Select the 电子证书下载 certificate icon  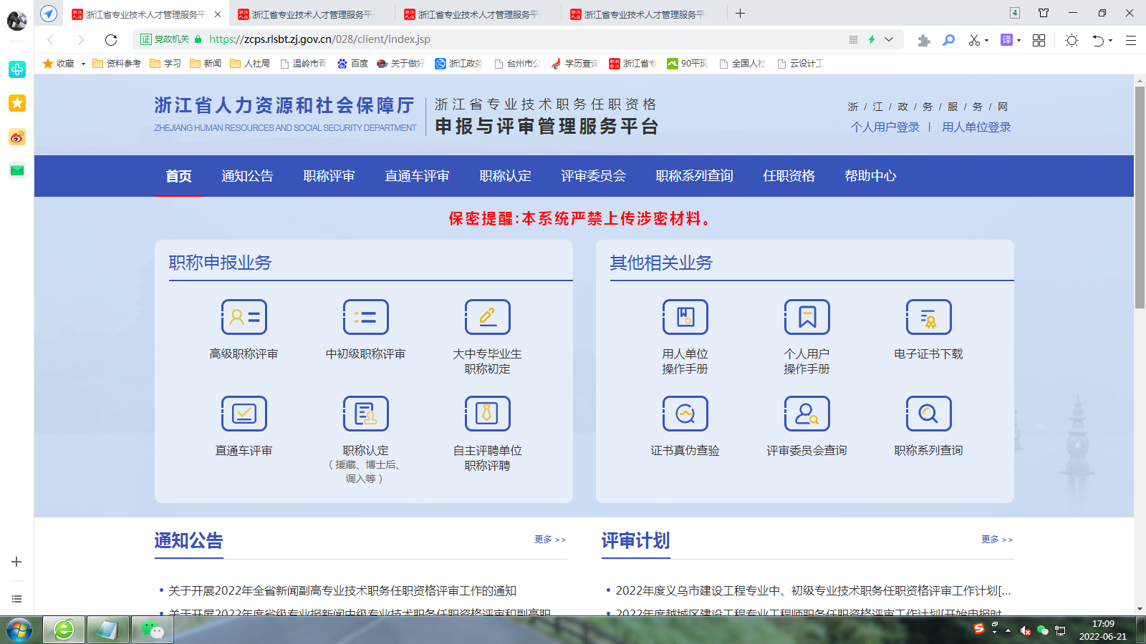[x=928, y=317]
